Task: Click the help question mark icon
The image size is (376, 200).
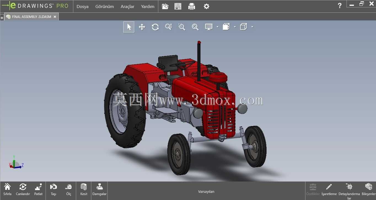Action: 340,6
